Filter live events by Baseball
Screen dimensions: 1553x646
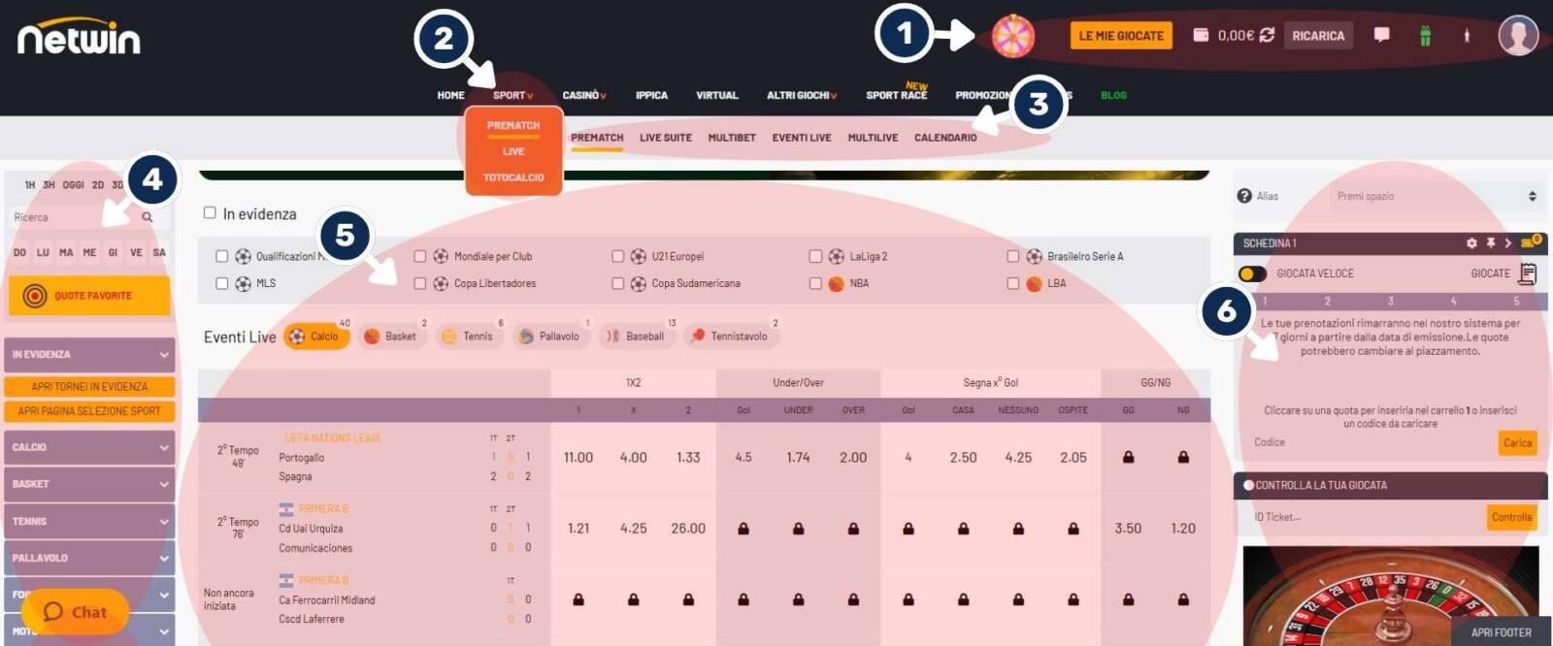636,337
